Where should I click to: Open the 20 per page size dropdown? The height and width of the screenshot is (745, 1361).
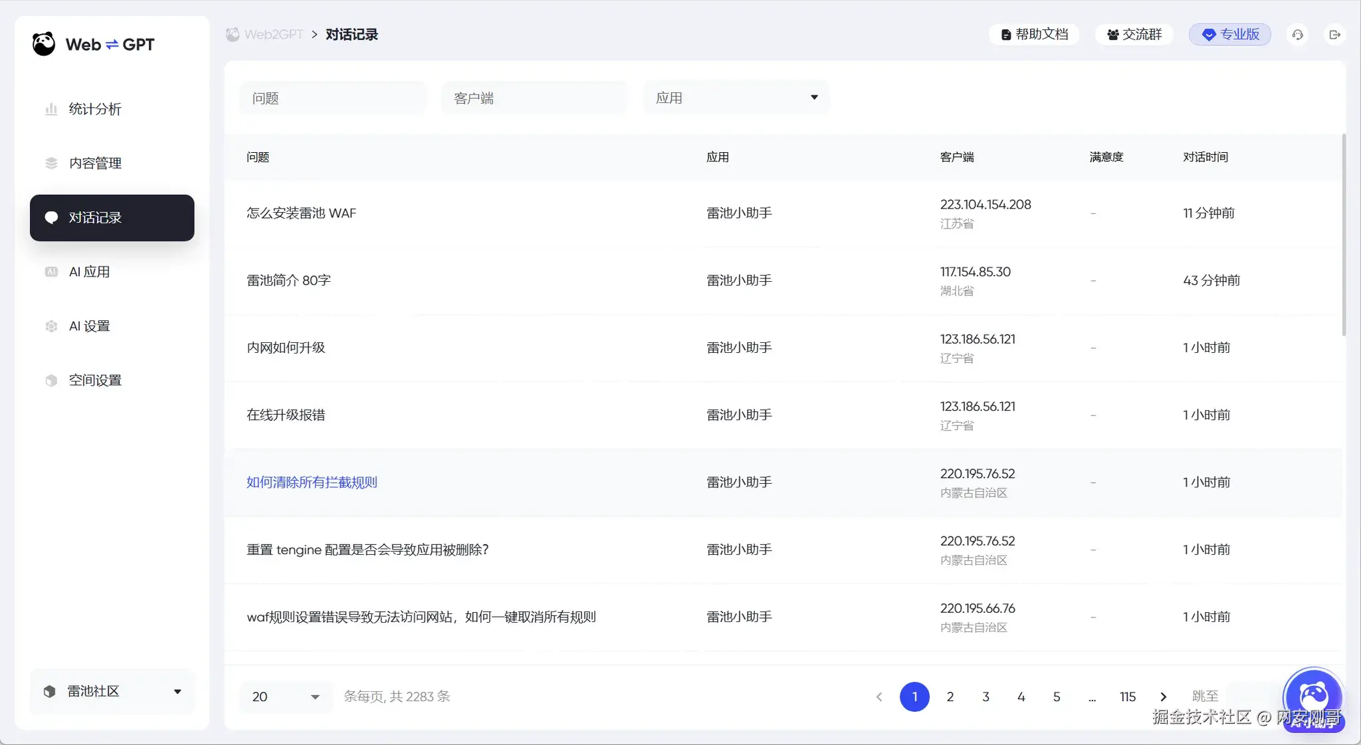[x=286, y=696]
